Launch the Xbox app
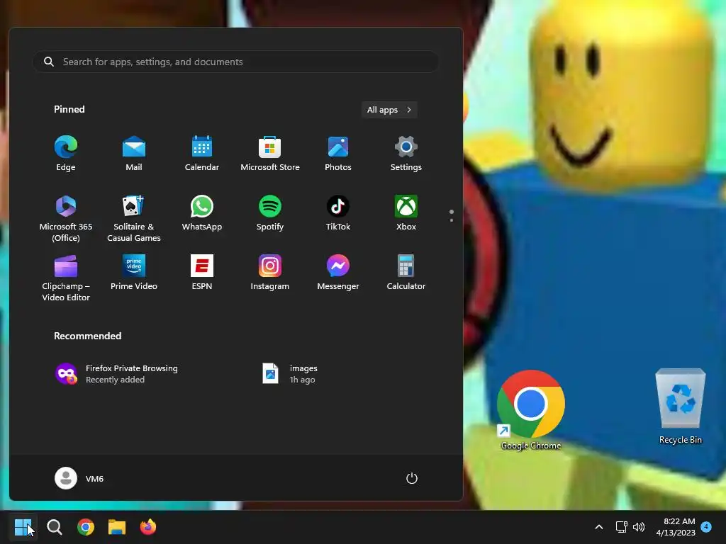Screen dimensions: 726x544 [406, 214]
